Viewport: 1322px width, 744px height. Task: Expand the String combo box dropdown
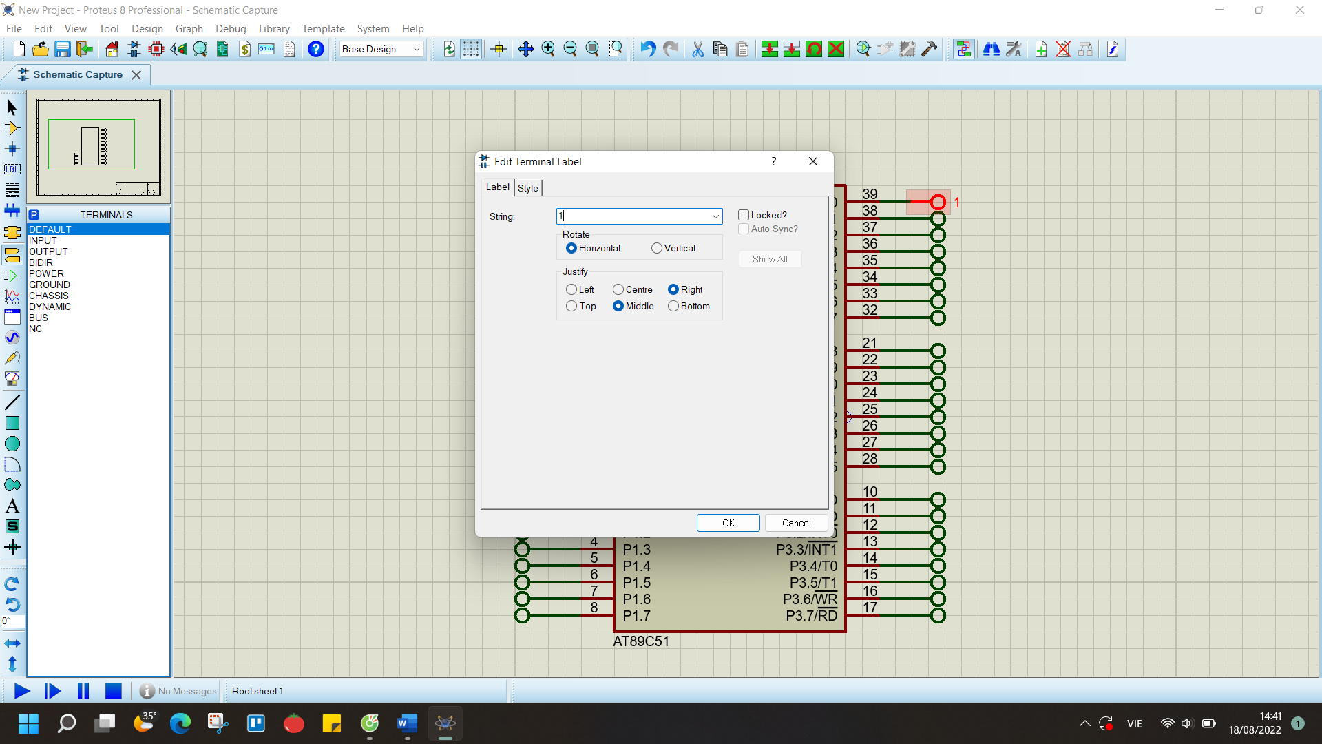pyautogui.click(x=715, y=216)
